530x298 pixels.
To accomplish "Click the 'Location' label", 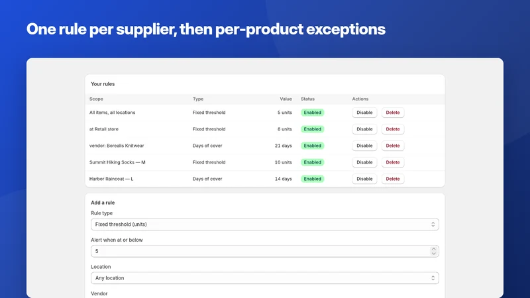I will (x=101, y=267).
